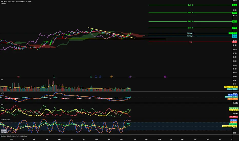
Task: Click the first blue dividend marker after July
Action: pyautogui.click(x=96, y=77)
